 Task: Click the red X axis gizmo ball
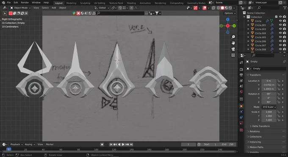228,26
